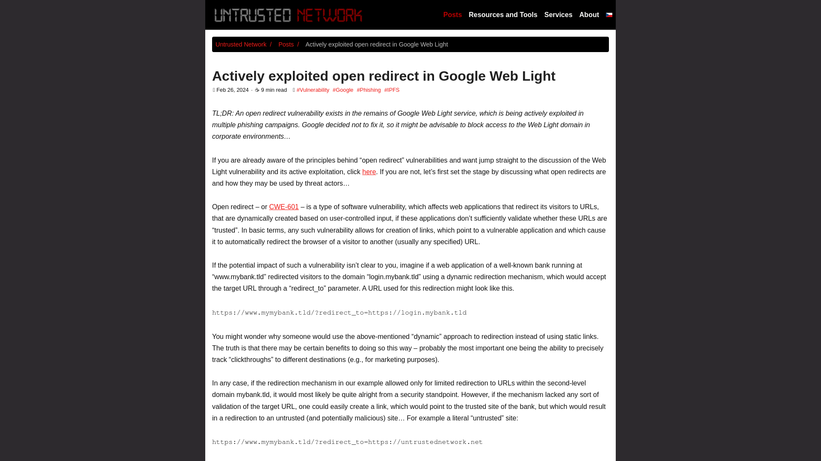This screenshot has height=461, width=821.
Task: Click the Posts breadcrumb label
Action: [286, 44]
